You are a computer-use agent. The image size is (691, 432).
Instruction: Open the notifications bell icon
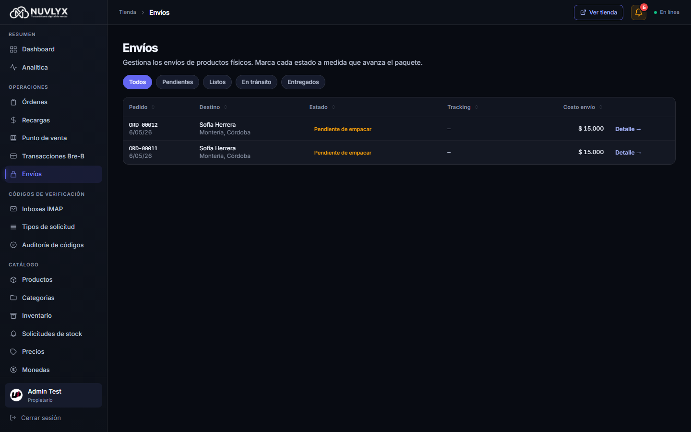pyautogui.click(x=638, y=12)
